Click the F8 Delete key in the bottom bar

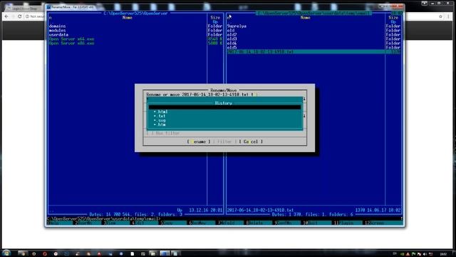click(x=259, y=223)
